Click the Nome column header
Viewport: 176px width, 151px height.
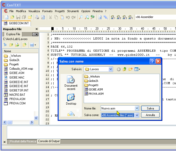[20, 51]
